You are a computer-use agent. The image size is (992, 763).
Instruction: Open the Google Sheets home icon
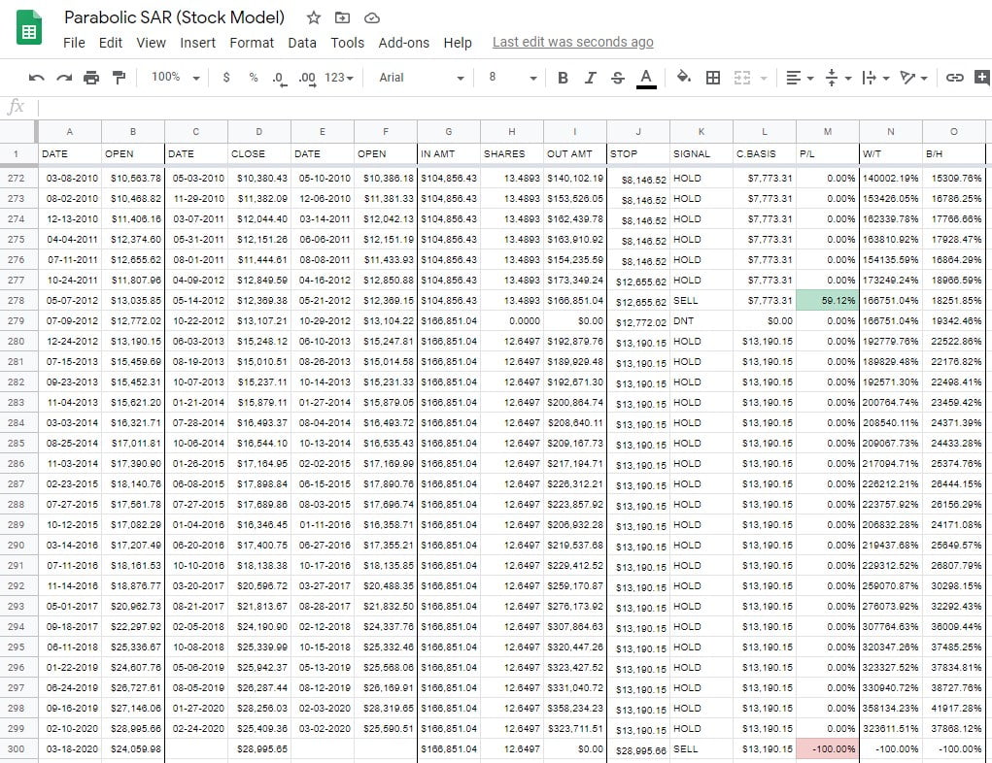point(29,29)
